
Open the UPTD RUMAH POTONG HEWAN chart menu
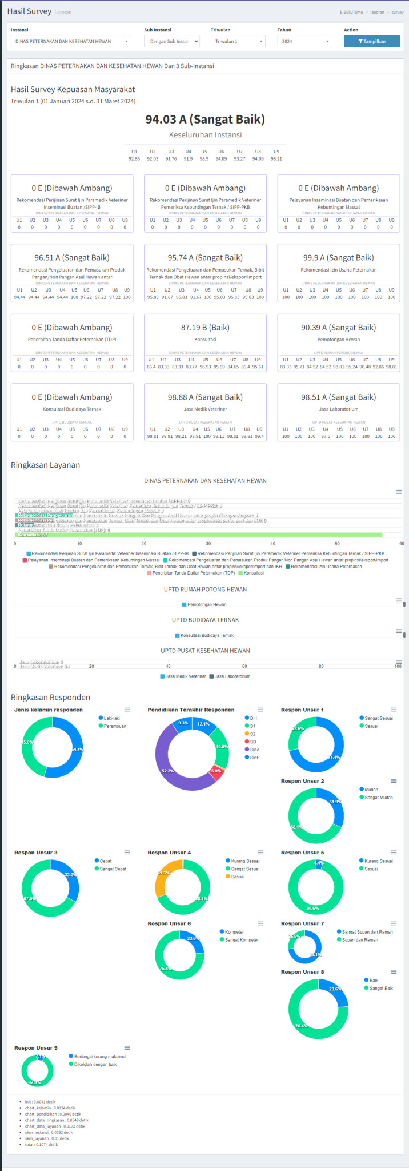[x=399, y=600]
